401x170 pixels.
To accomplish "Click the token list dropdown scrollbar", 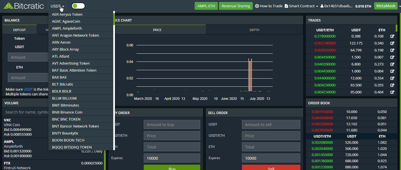I will pyautogui.click(x=114, y=81).
